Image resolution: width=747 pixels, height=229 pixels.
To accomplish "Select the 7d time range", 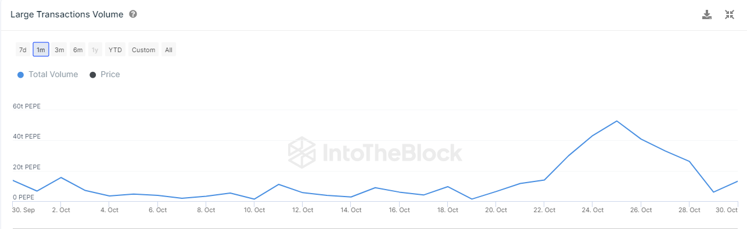I will tap(23, 50).
